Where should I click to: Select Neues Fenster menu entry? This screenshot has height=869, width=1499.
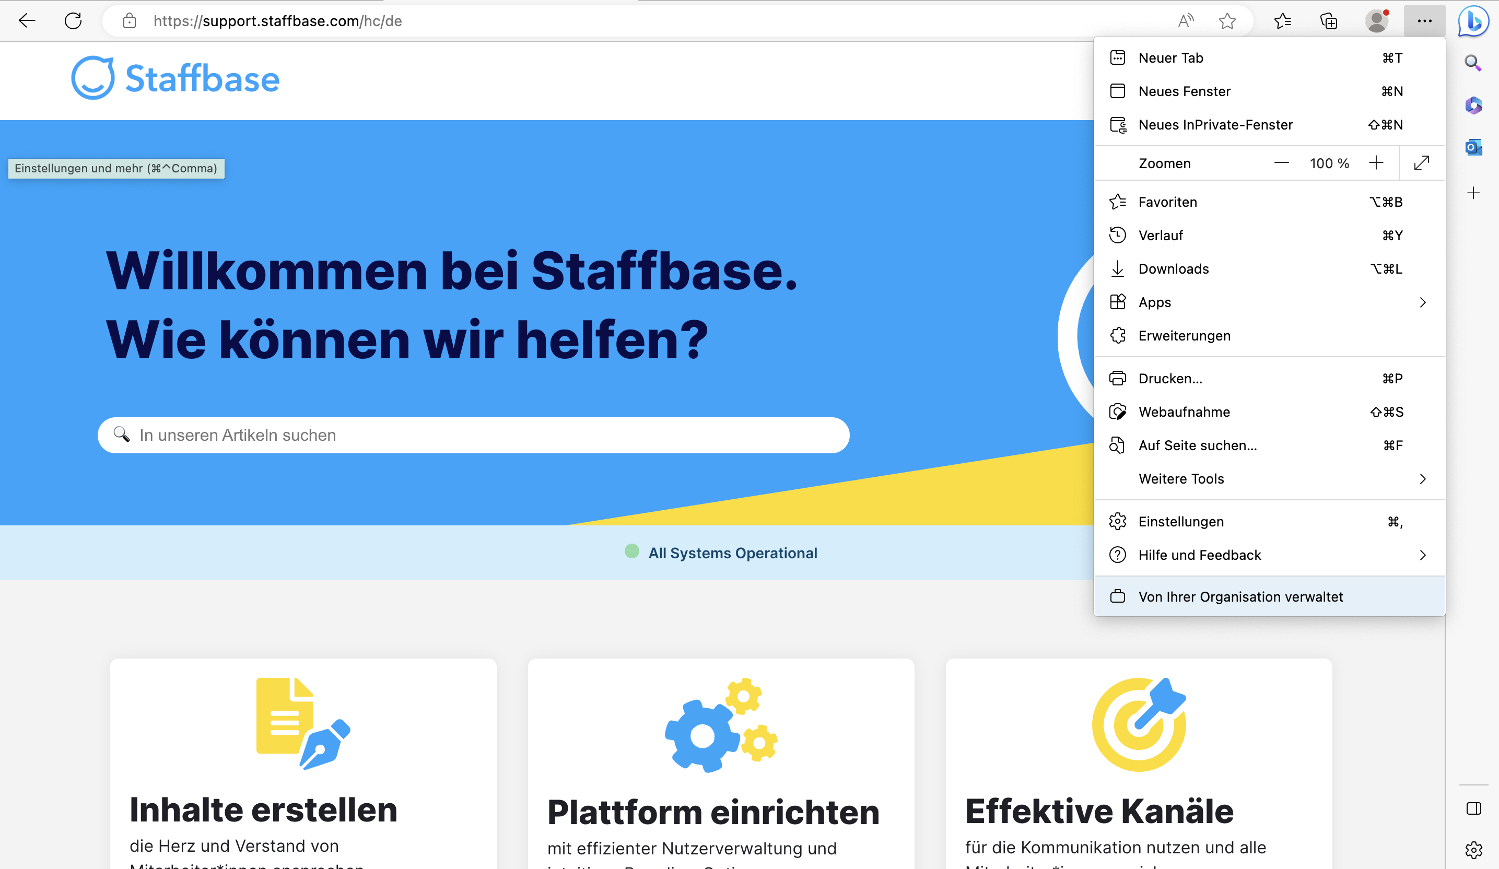(x=1269, y=91)
